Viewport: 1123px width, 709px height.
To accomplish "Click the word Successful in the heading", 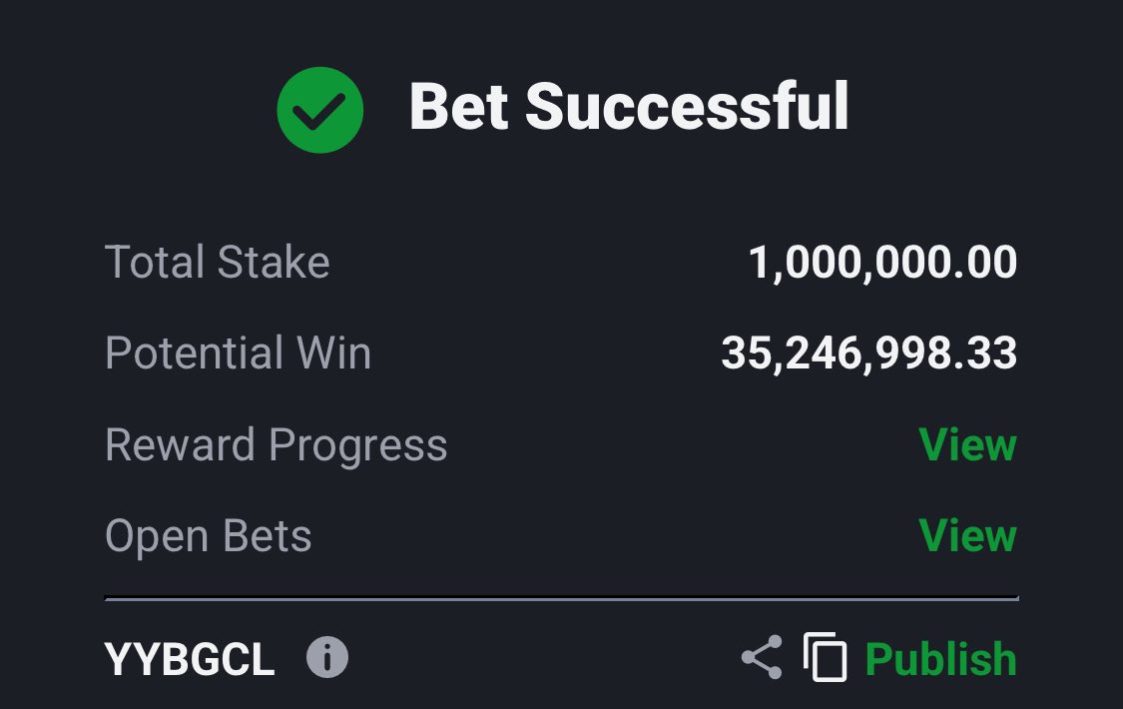I will (688, 107).
